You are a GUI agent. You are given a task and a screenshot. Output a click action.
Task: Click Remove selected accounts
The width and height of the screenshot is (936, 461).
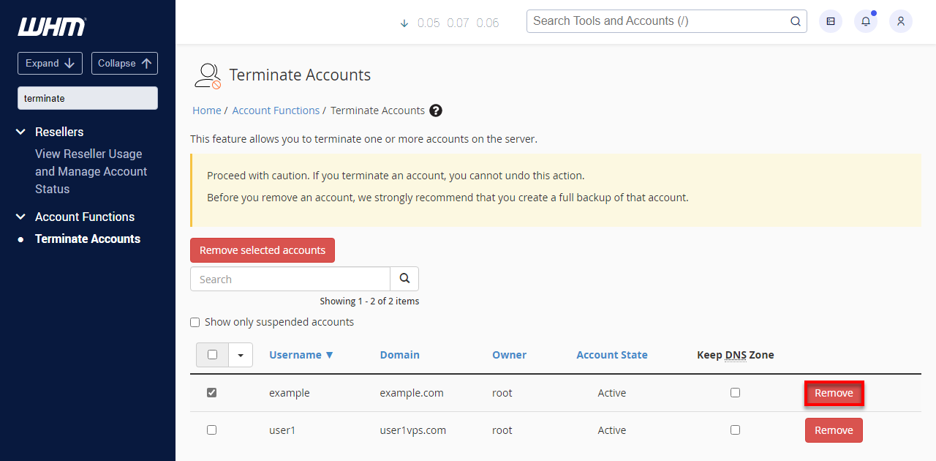[x=263, y=250]
